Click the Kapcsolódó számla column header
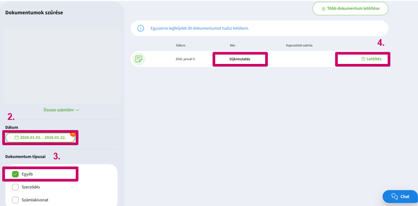The width and height of the screenshot is (418, 206). (299, 45)
